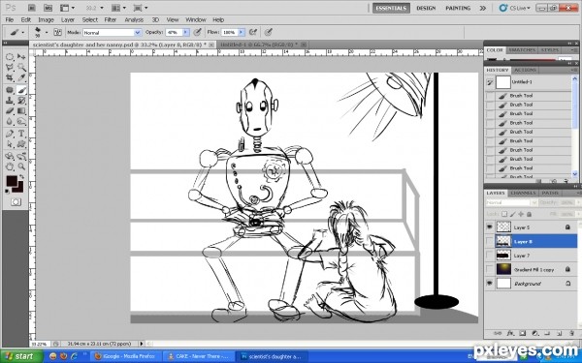
Task: Toggle lock position in Layers panel
Action: click(x=521, y=214)
